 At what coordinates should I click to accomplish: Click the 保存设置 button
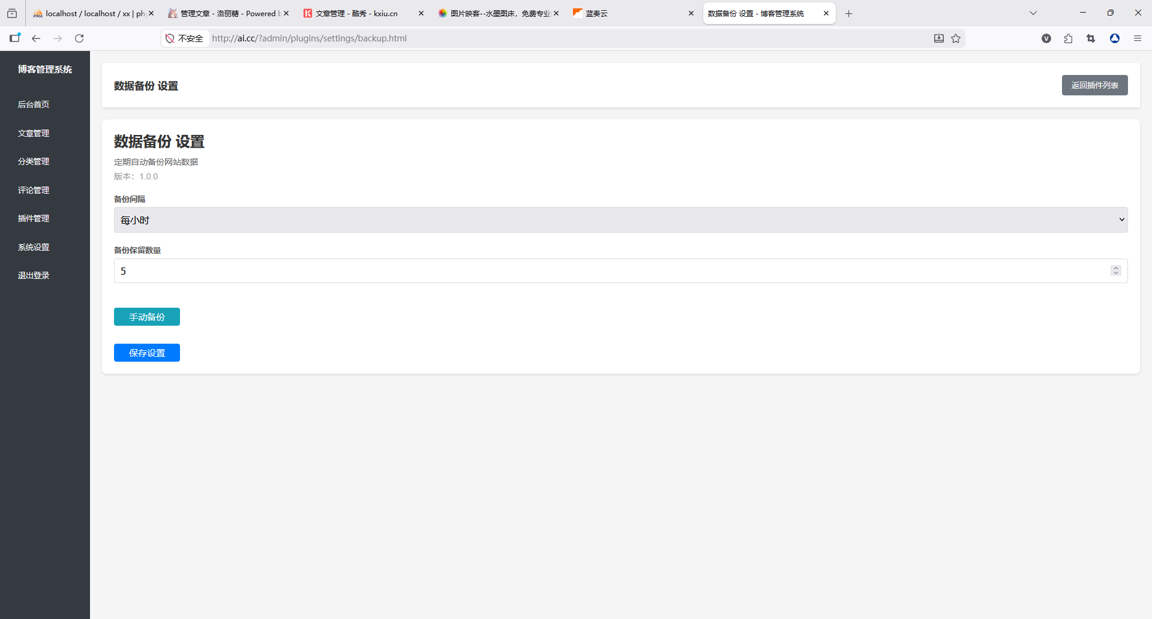coord(147,353)
